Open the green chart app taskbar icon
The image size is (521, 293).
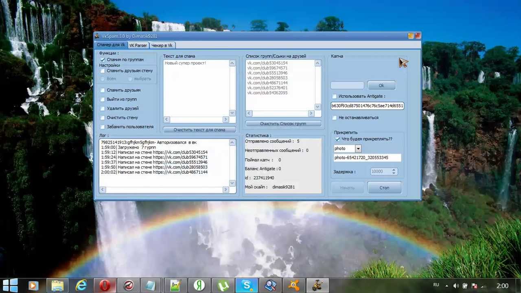[175, 285]
